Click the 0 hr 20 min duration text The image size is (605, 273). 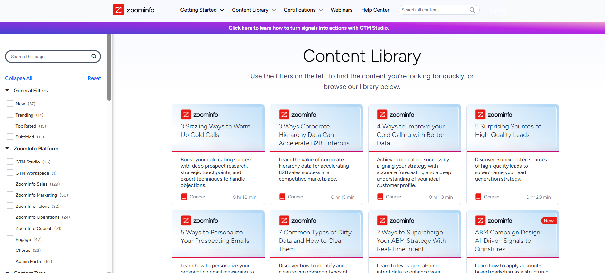pyautogui.click(x=538, y=197)
